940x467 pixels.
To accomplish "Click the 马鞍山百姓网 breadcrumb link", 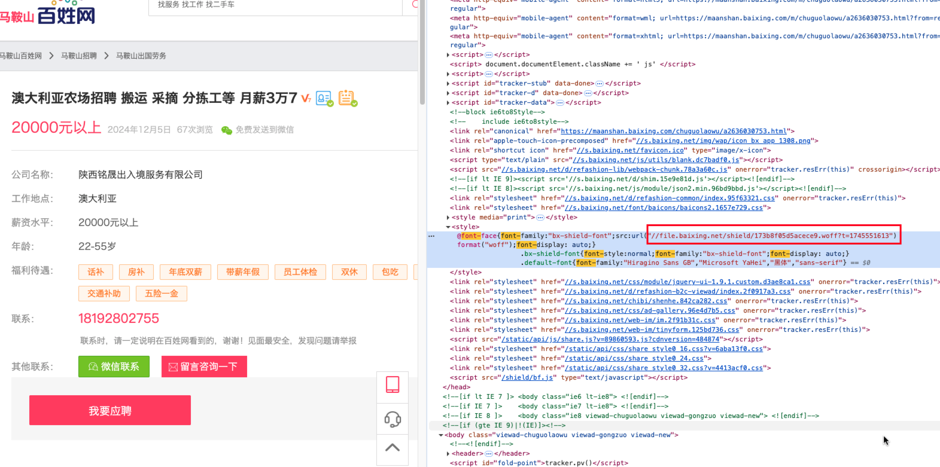I will pyautogui.click(x=21, y=56).
